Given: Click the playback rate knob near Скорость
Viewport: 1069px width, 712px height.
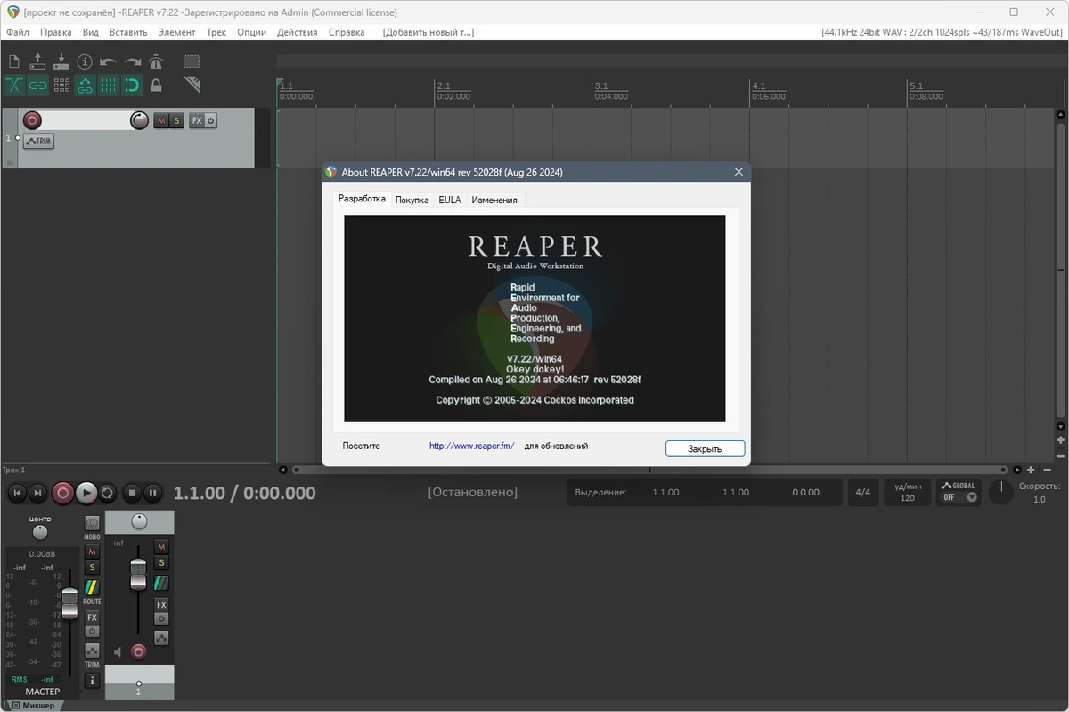Looking at the screenshot, I should click(1001, 492).
